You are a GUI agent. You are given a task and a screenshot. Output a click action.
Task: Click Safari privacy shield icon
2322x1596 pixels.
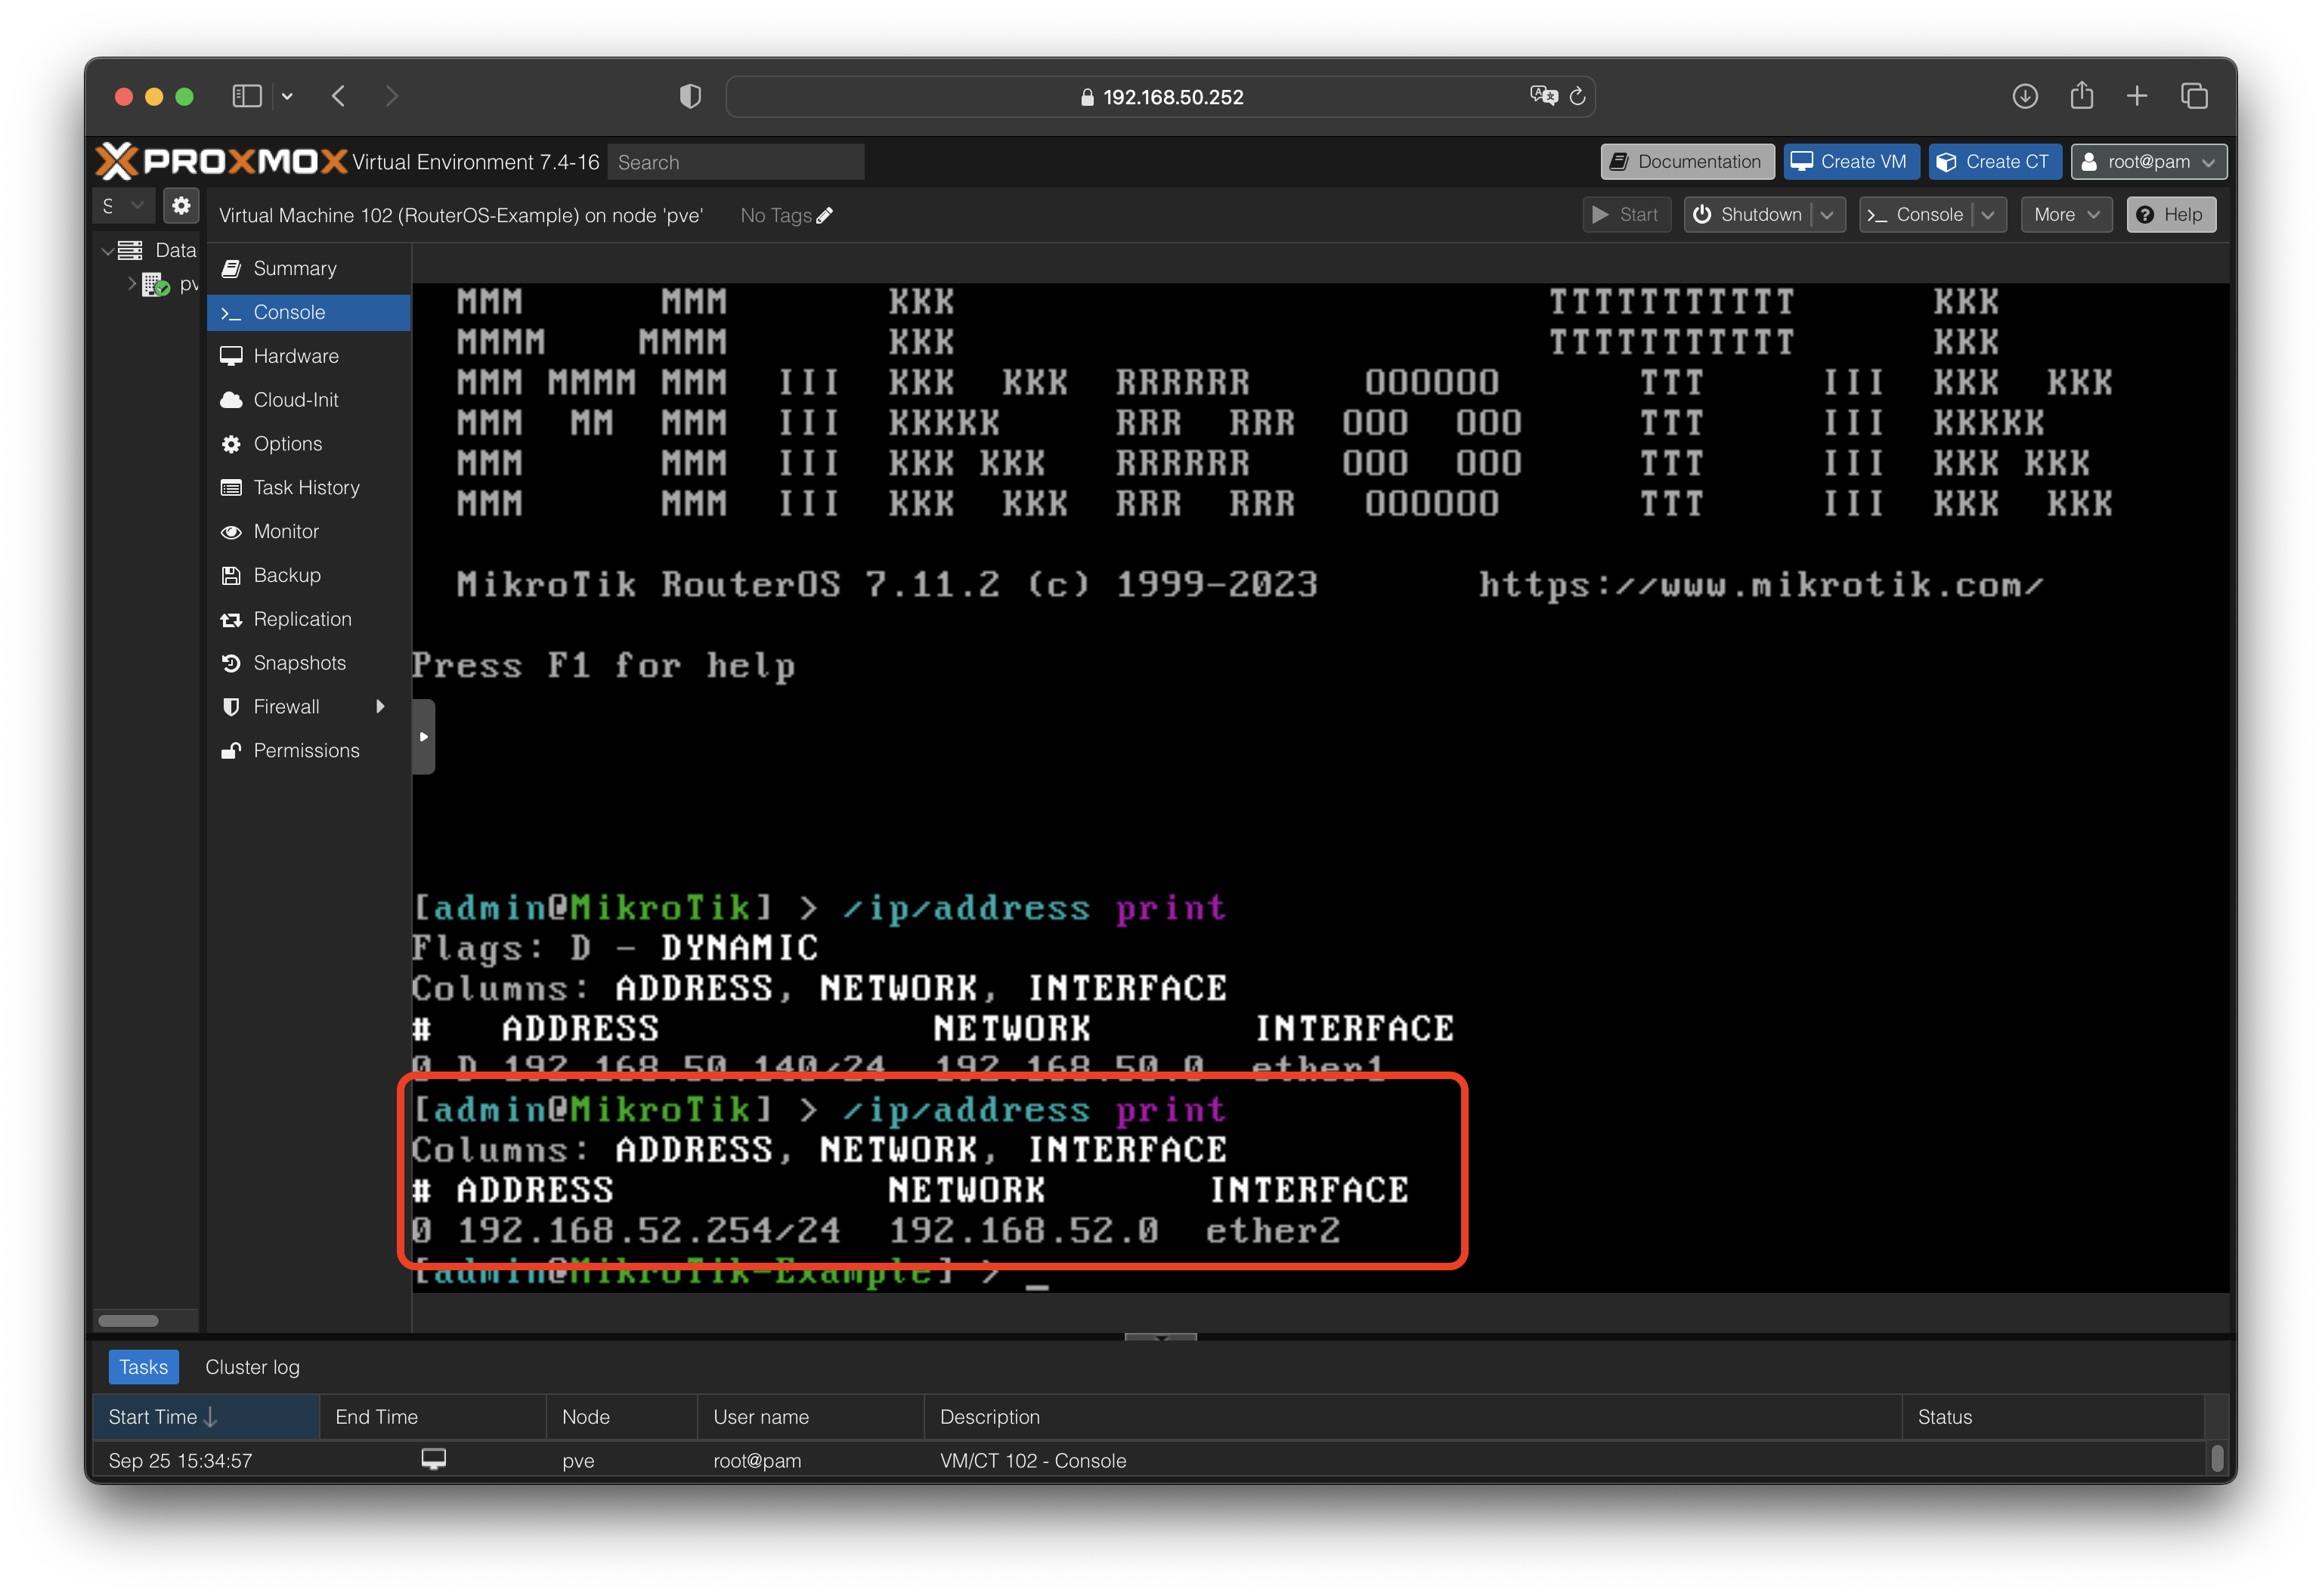click(x=690, y=97)
